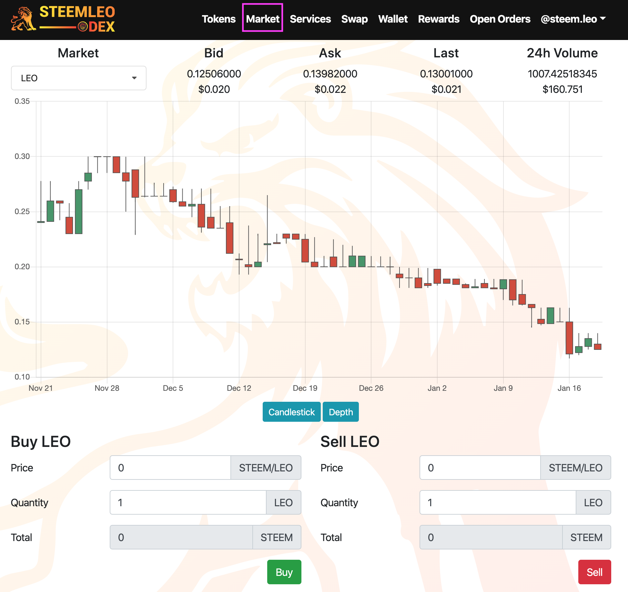Click the 0.30 y-axis label
628x592 pixels.
pos(22,156)
